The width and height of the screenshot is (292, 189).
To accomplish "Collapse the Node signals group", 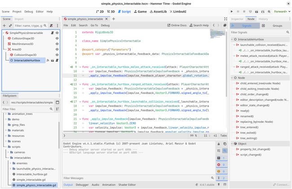I will pos(232,78).
